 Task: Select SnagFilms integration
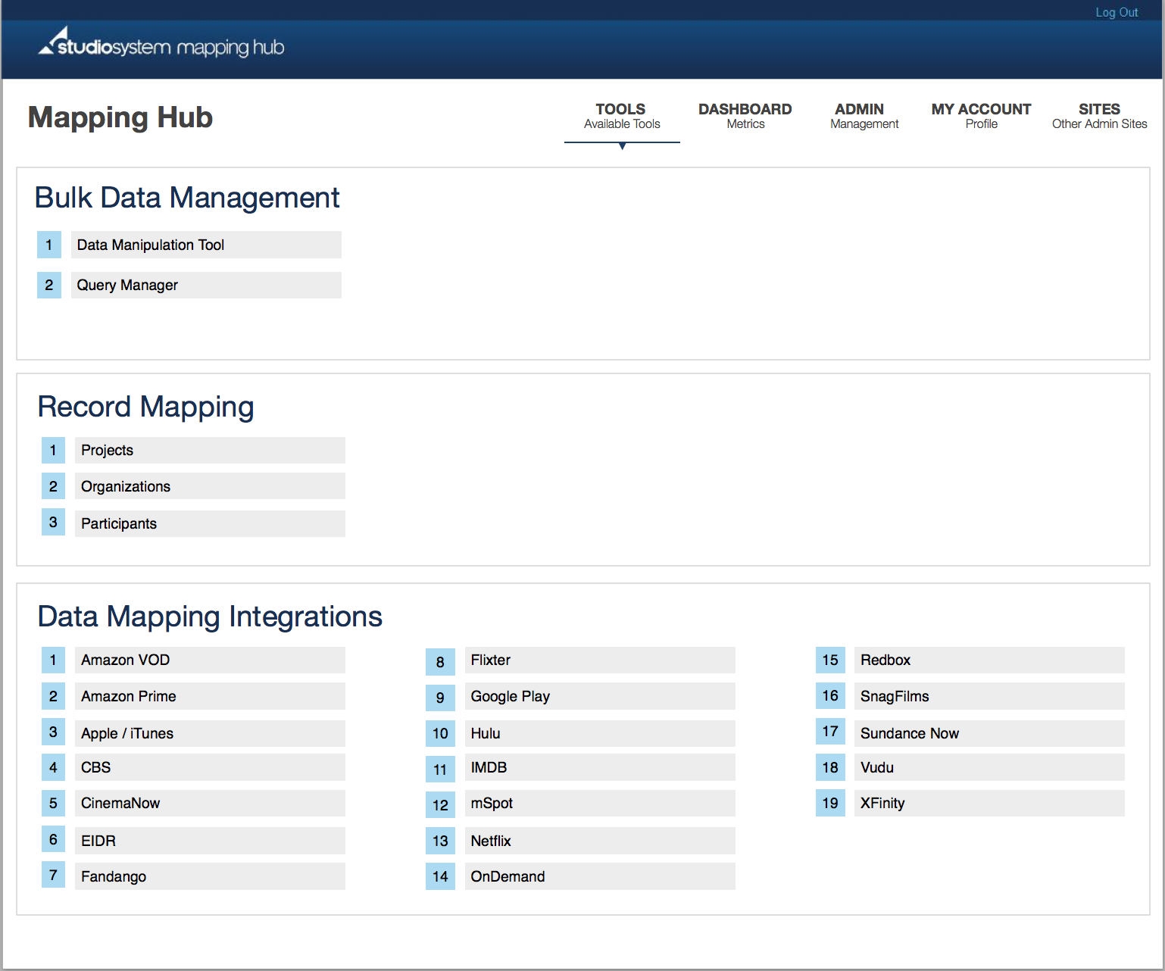pyautogui.click(x=989, y=696)
